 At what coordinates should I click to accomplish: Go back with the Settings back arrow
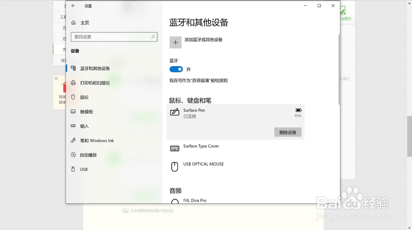(73, 6)
